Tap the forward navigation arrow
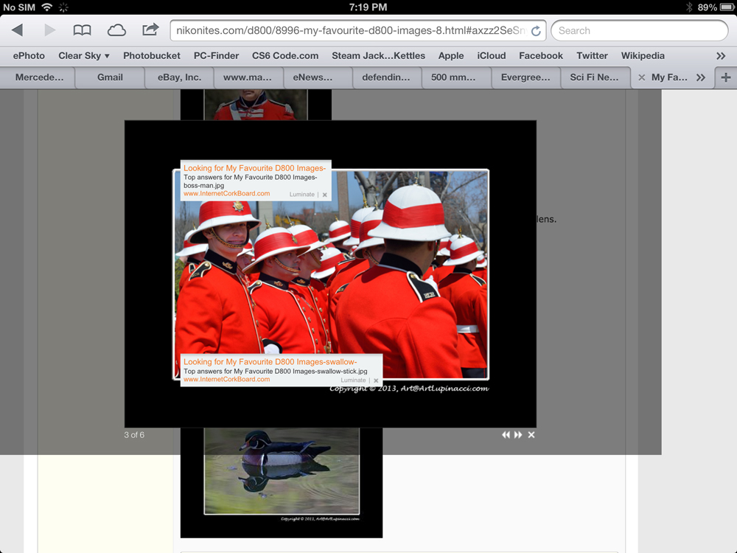The height and width of the screenshot is (553, 737). coord(49,30)
